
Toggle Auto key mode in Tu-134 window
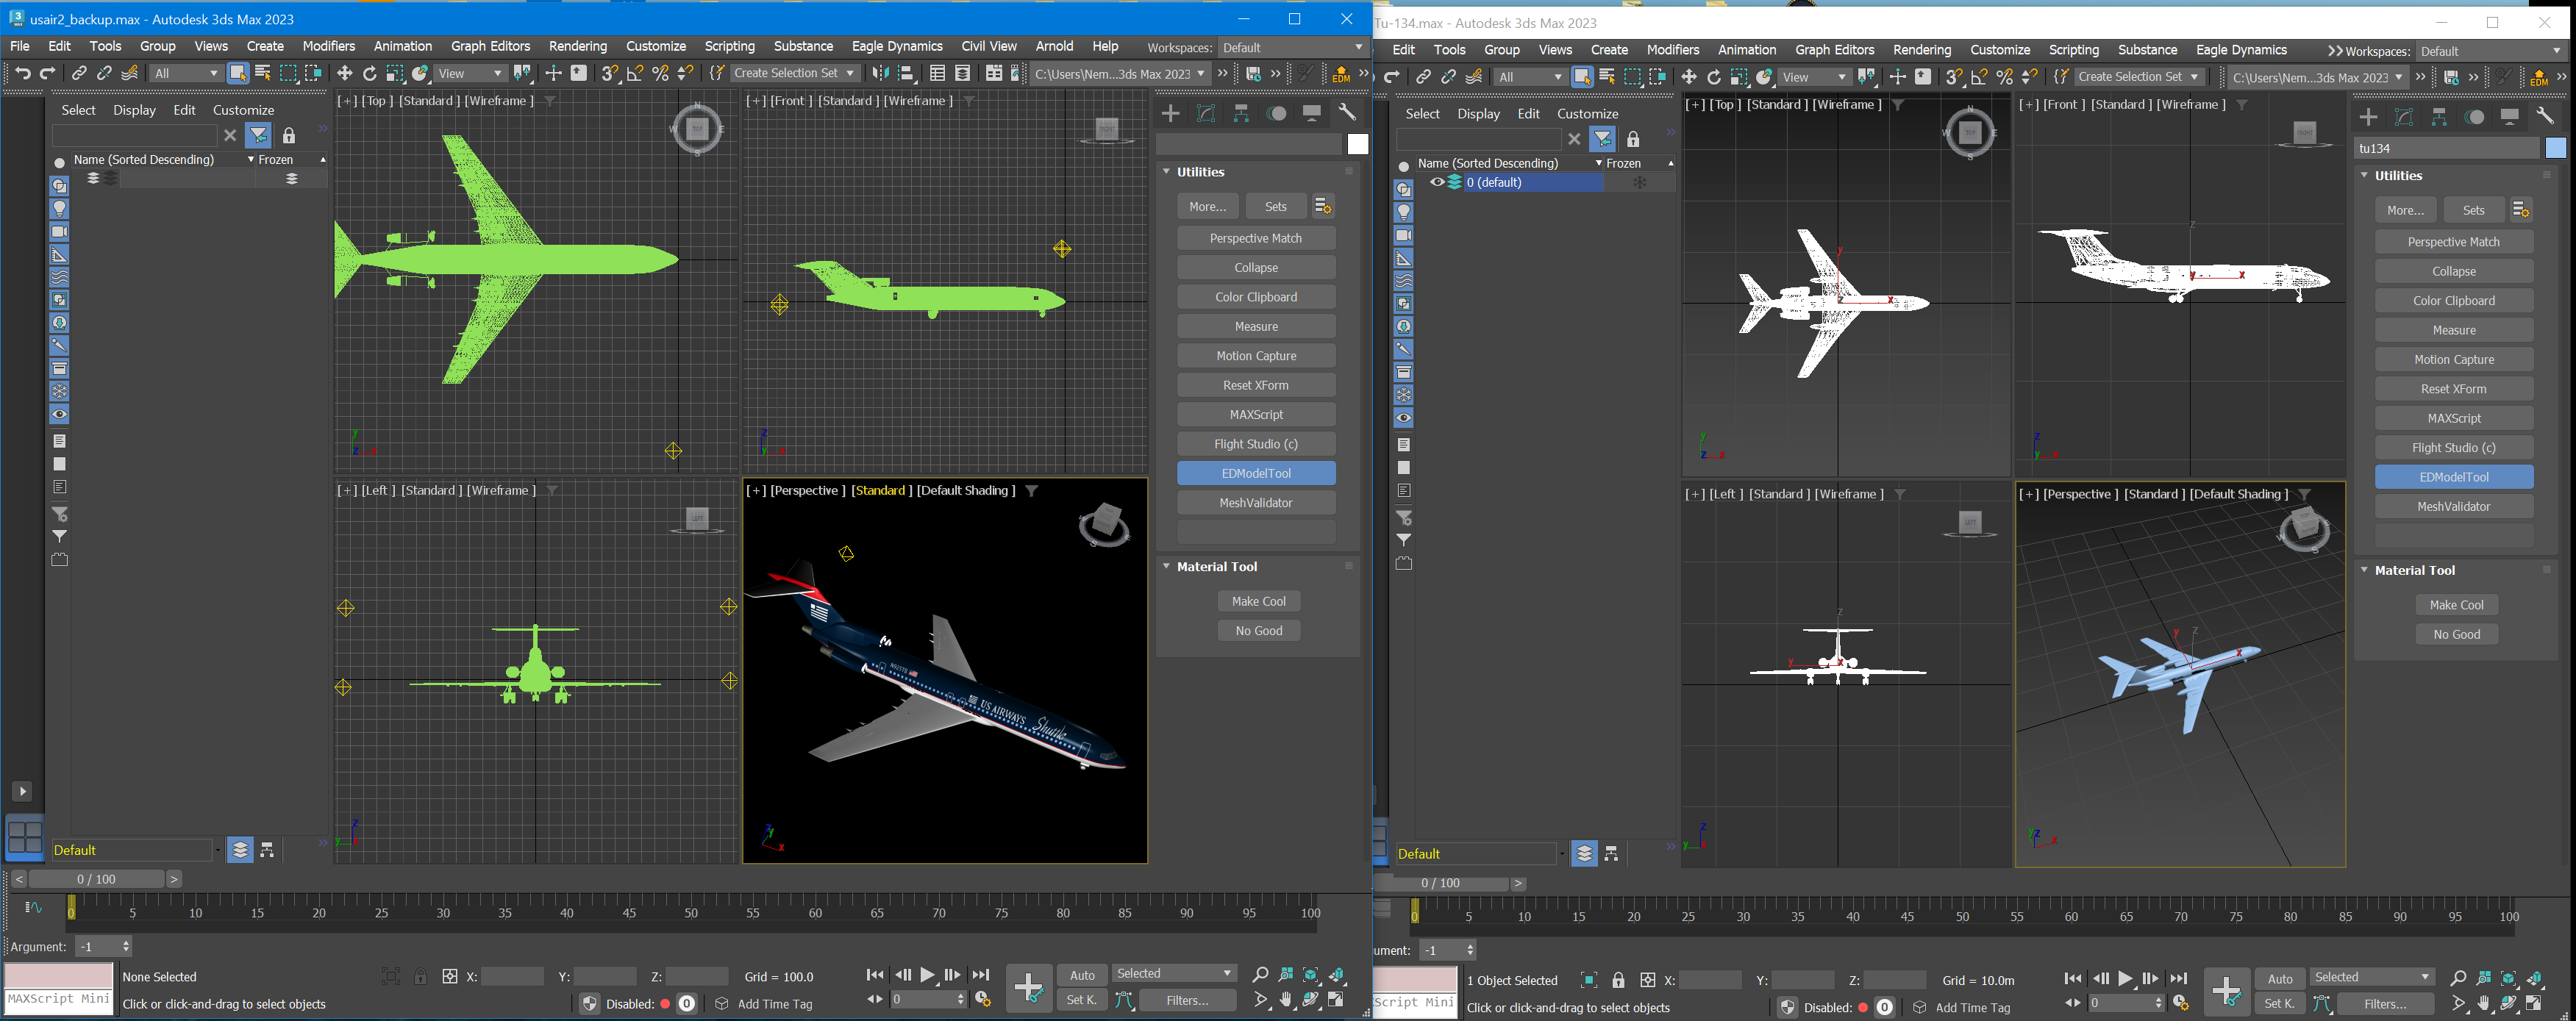[x=2280, y=979]
